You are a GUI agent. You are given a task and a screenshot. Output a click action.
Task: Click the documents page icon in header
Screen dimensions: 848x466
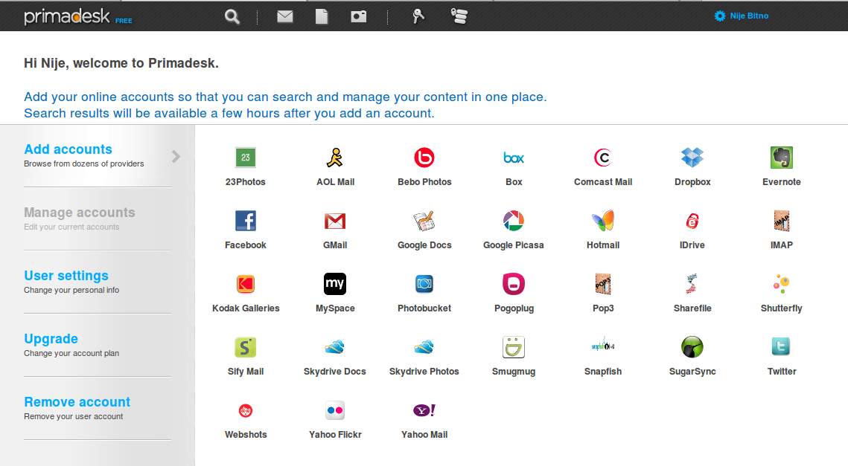[322, 16]
